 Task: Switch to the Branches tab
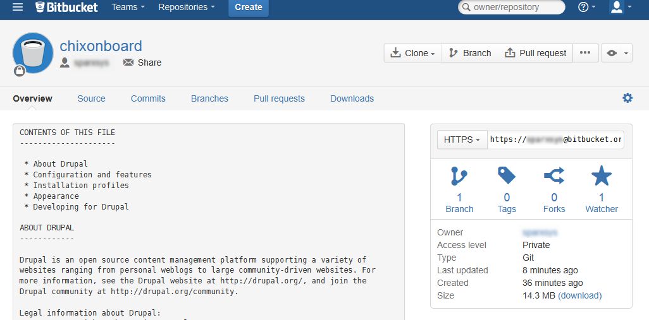pos(209,98)
